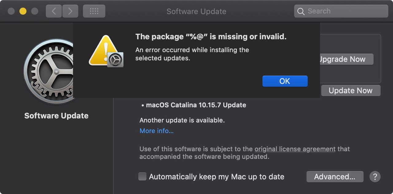
Task: Click the large Software Update gear icon
Action: tap(49, 72)
